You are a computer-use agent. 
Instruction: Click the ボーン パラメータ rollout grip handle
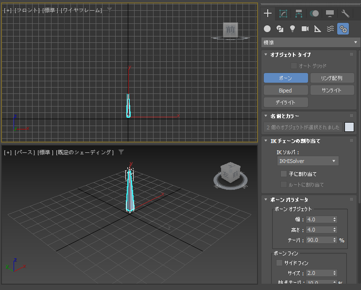coord(351,199)
